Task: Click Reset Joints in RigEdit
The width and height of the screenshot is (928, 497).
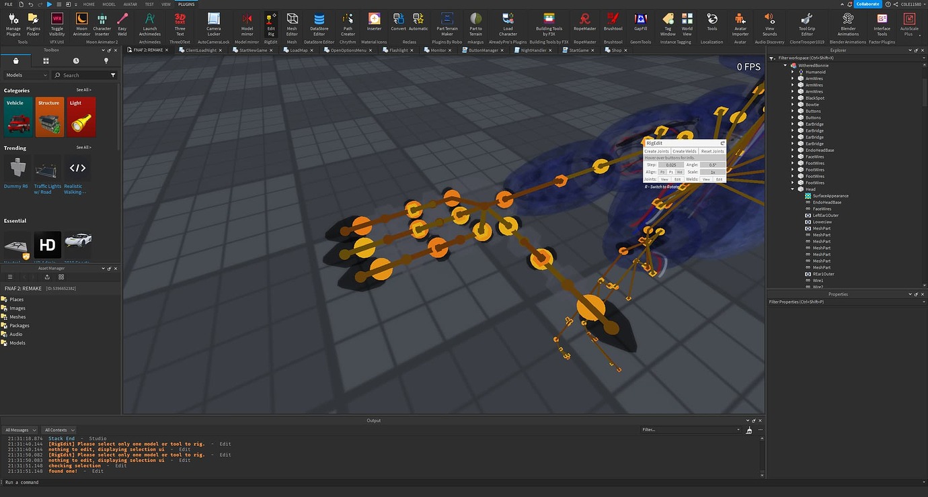Action: (x=713, y=151)
